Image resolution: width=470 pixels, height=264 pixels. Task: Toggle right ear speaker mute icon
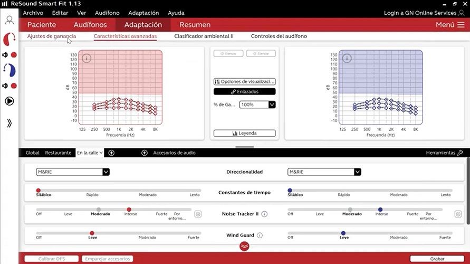pos(5,55)
